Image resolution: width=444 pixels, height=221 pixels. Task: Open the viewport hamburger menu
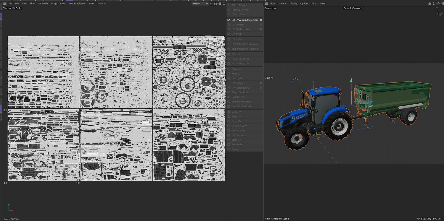coord(266,4)
